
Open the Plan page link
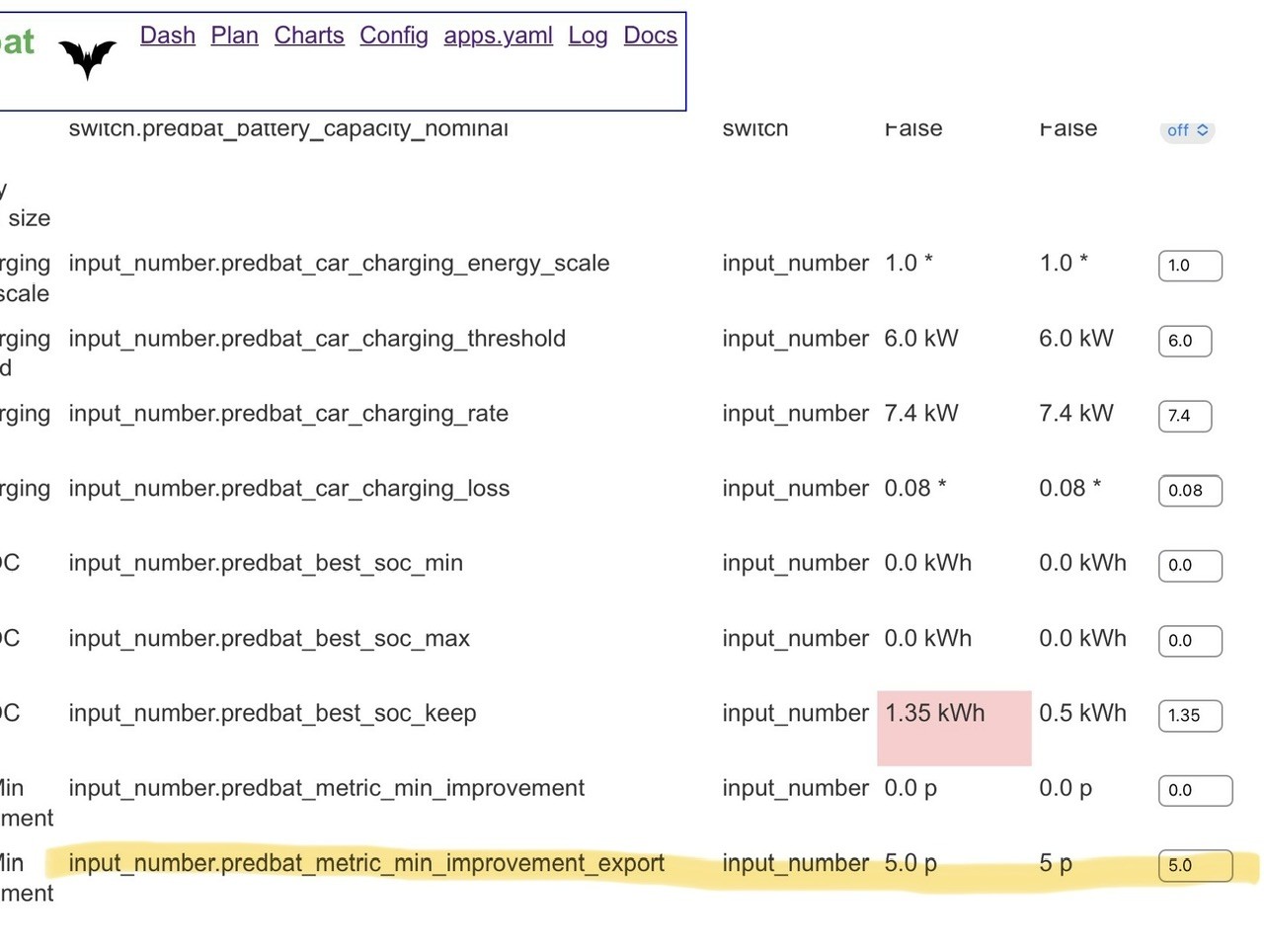pyautogui.click(x=234, y=36)
